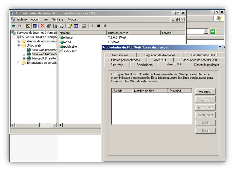This screenshot has width=234, height=171.
Task: Refresh the view using the toolbar icon
Action: click(x=55, y=26)
